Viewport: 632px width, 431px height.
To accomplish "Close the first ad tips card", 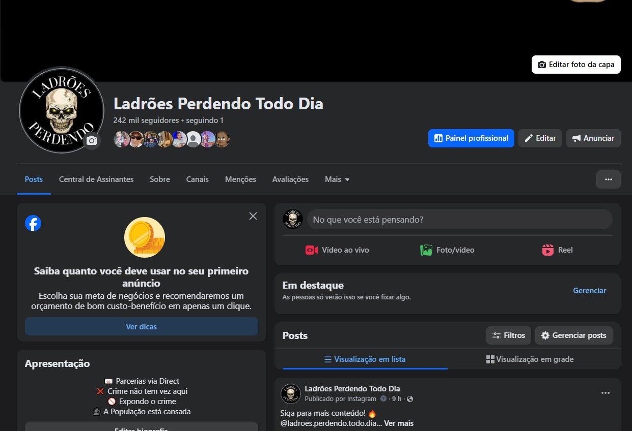I will (x=253, y=216).
